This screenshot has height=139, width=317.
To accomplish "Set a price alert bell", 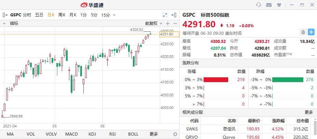I will [x=303, y=32].
